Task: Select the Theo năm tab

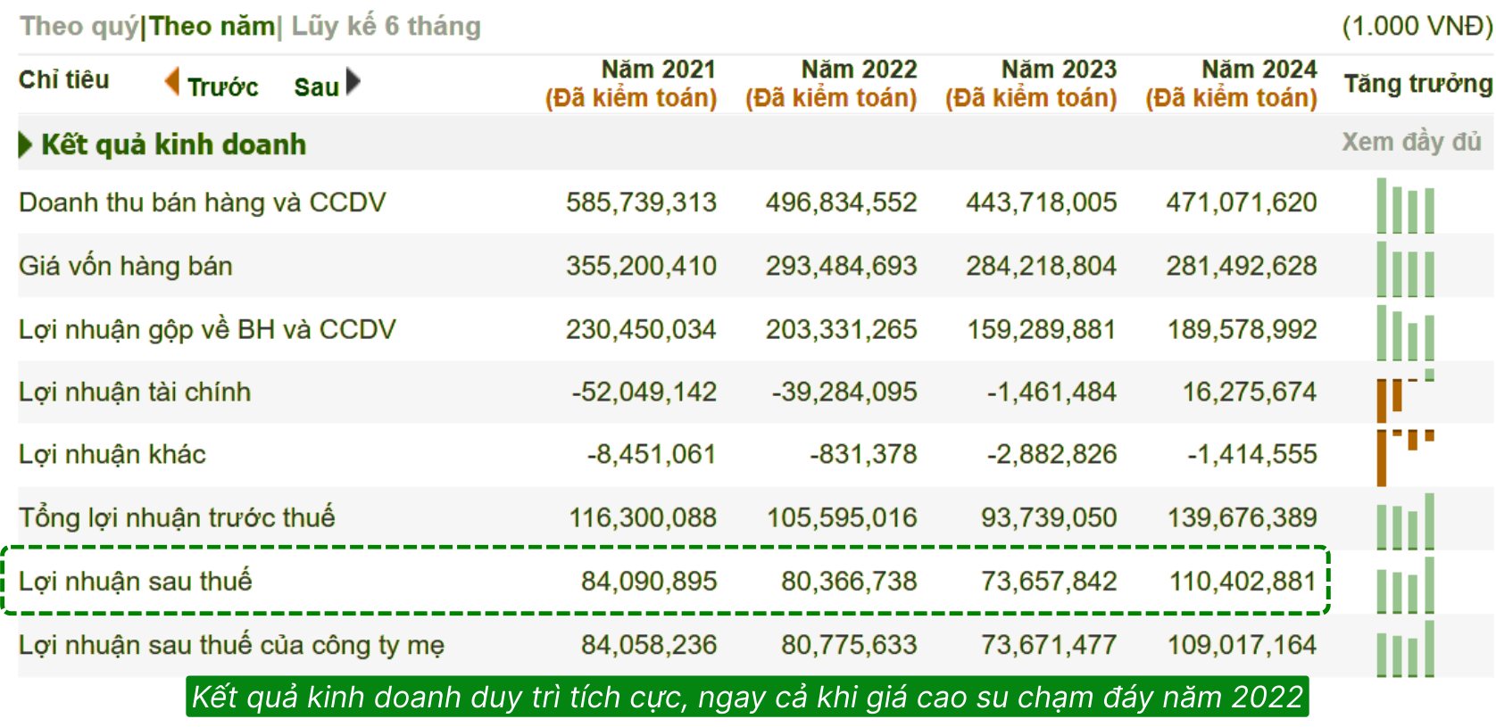Action: click(212, 26)
